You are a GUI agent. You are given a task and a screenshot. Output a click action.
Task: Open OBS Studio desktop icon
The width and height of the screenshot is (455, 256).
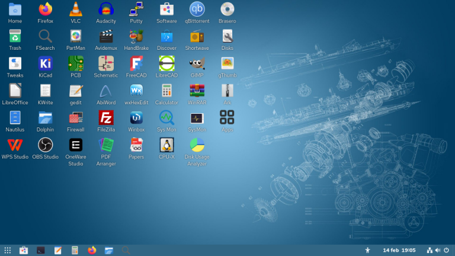[46, 145]
